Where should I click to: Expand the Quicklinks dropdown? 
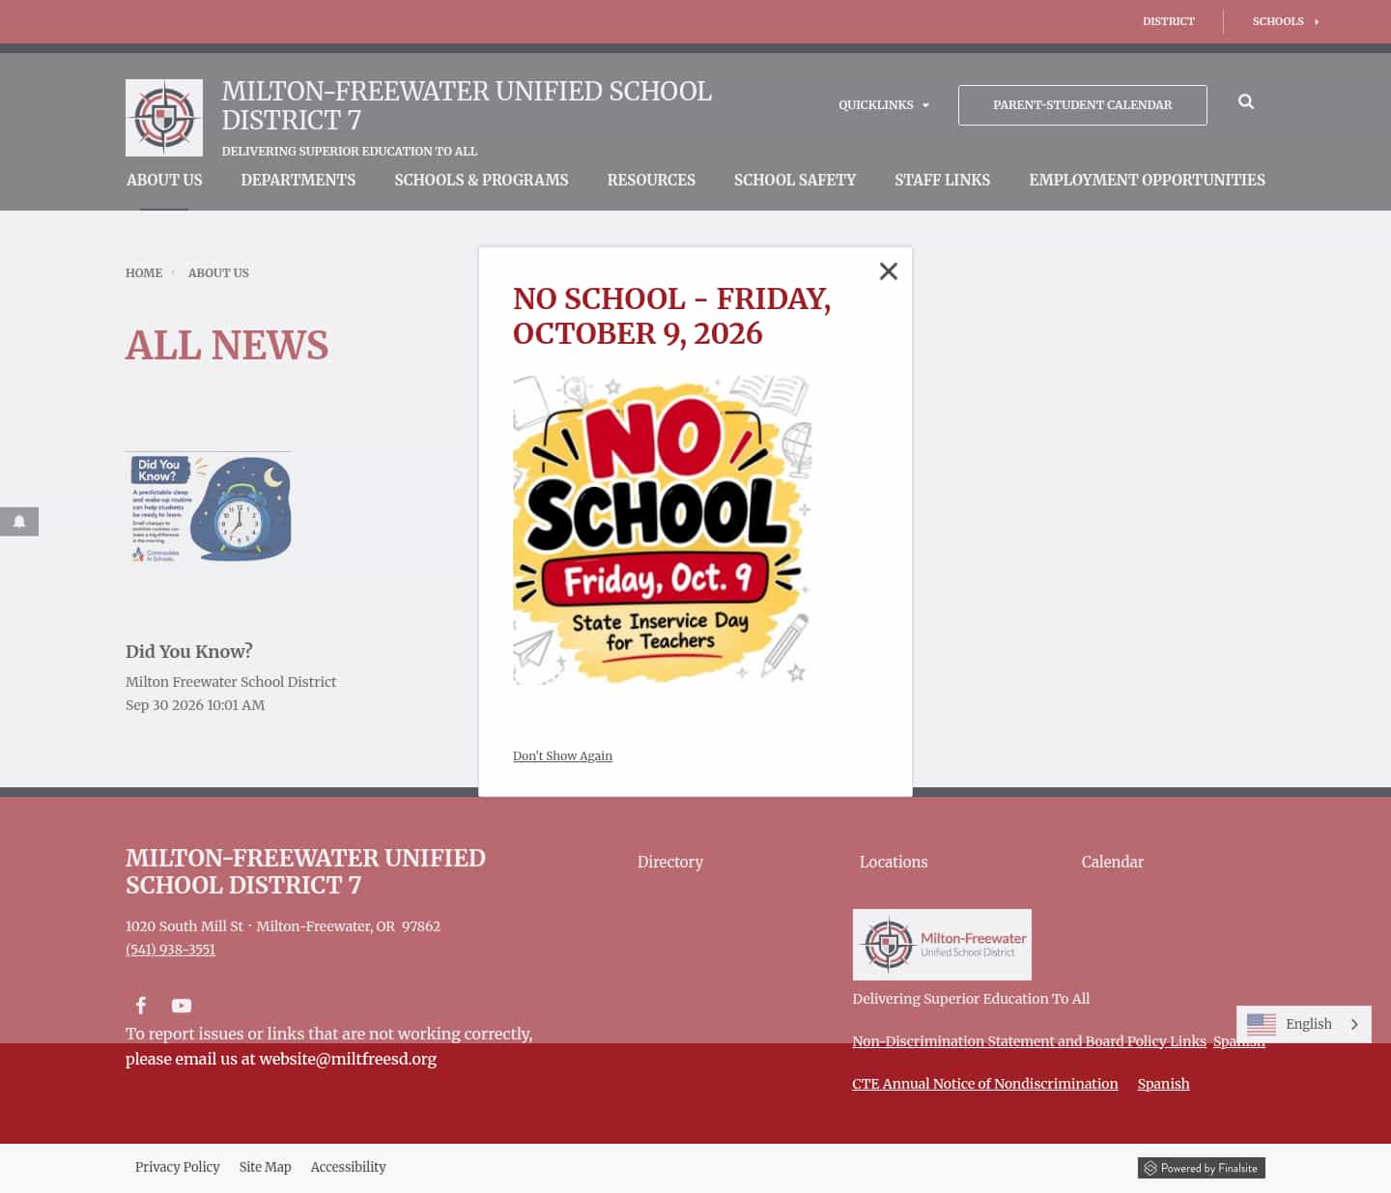[884, 105]
